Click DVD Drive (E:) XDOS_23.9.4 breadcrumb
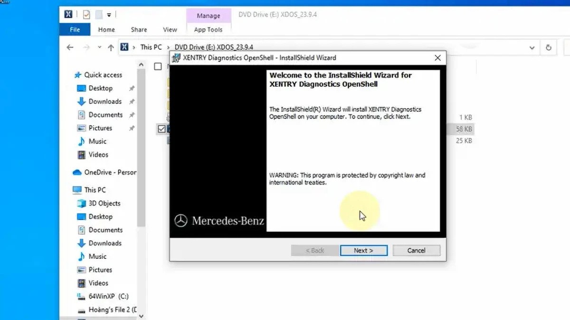570x320 pixels. click(214, 47)
